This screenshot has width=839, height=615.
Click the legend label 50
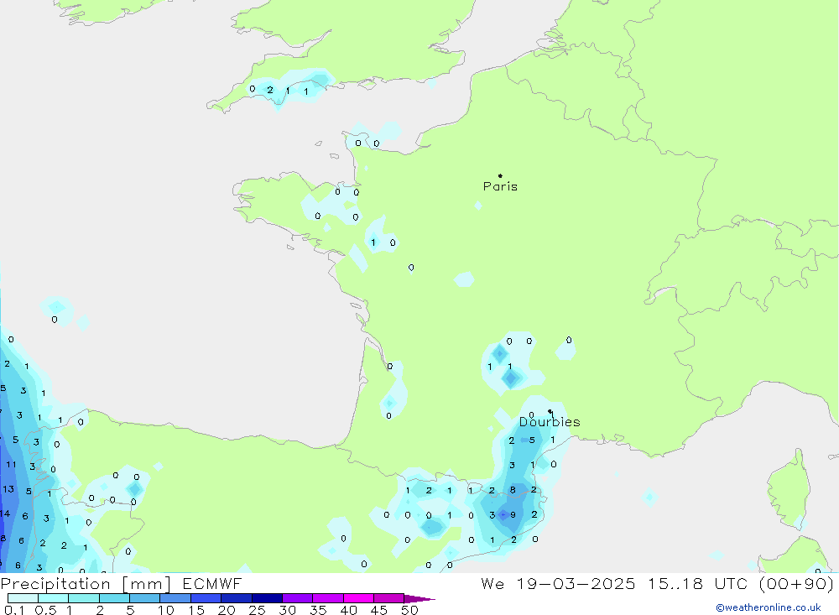click(x=409, y=610)
